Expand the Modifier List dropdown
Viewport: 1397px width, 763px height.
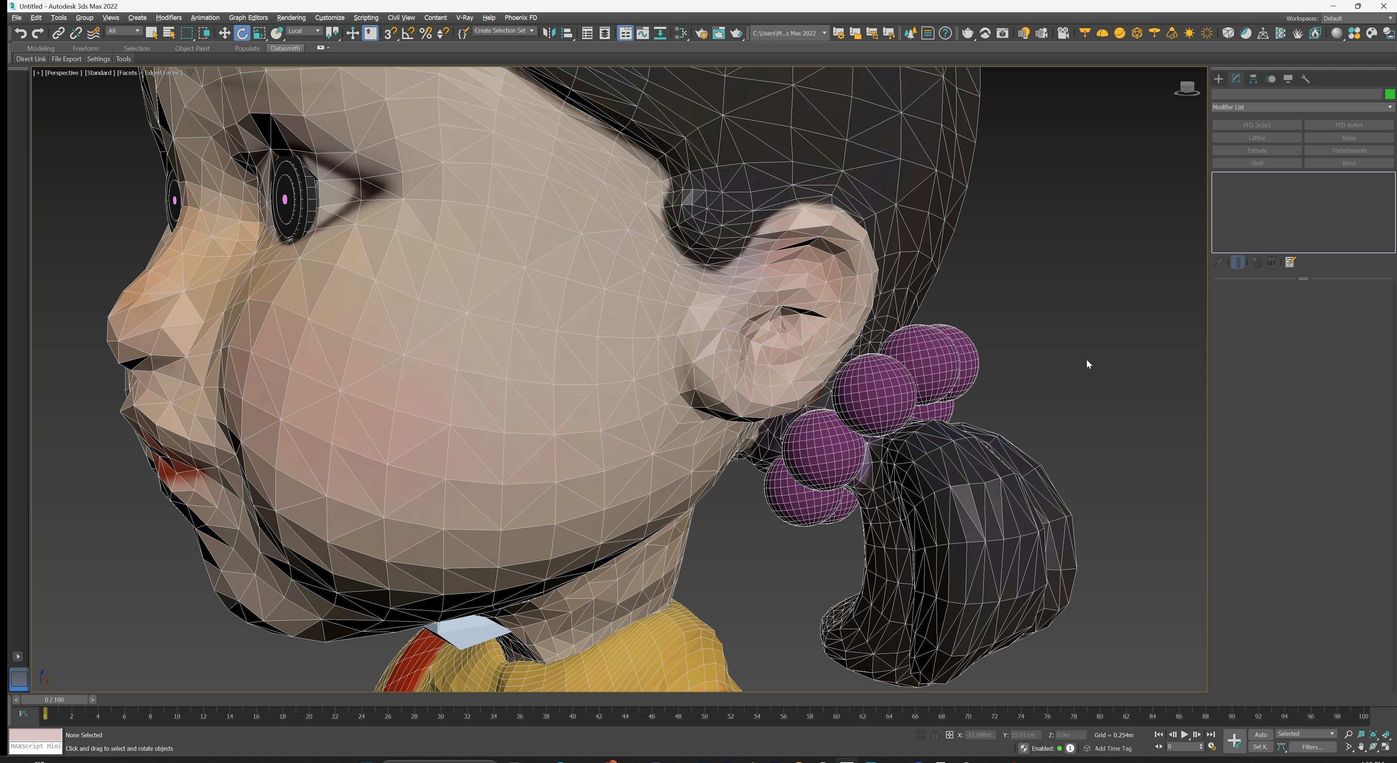[x=1302, y=108]
